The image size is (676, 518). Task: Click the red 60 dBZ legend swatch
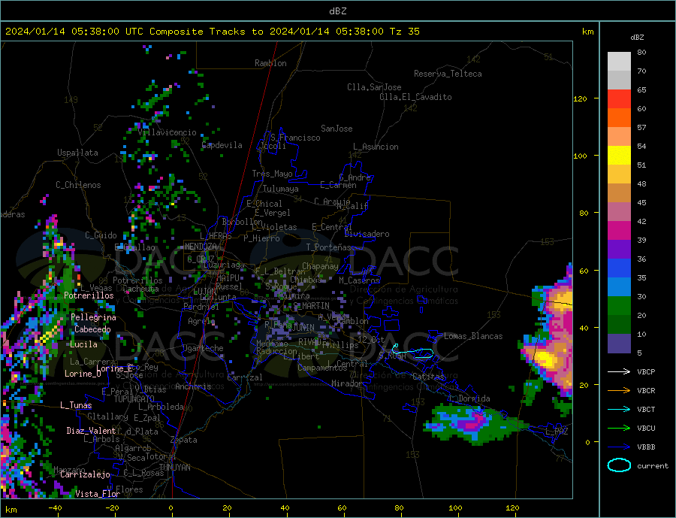pyautogui.click(x=619, y=98)
